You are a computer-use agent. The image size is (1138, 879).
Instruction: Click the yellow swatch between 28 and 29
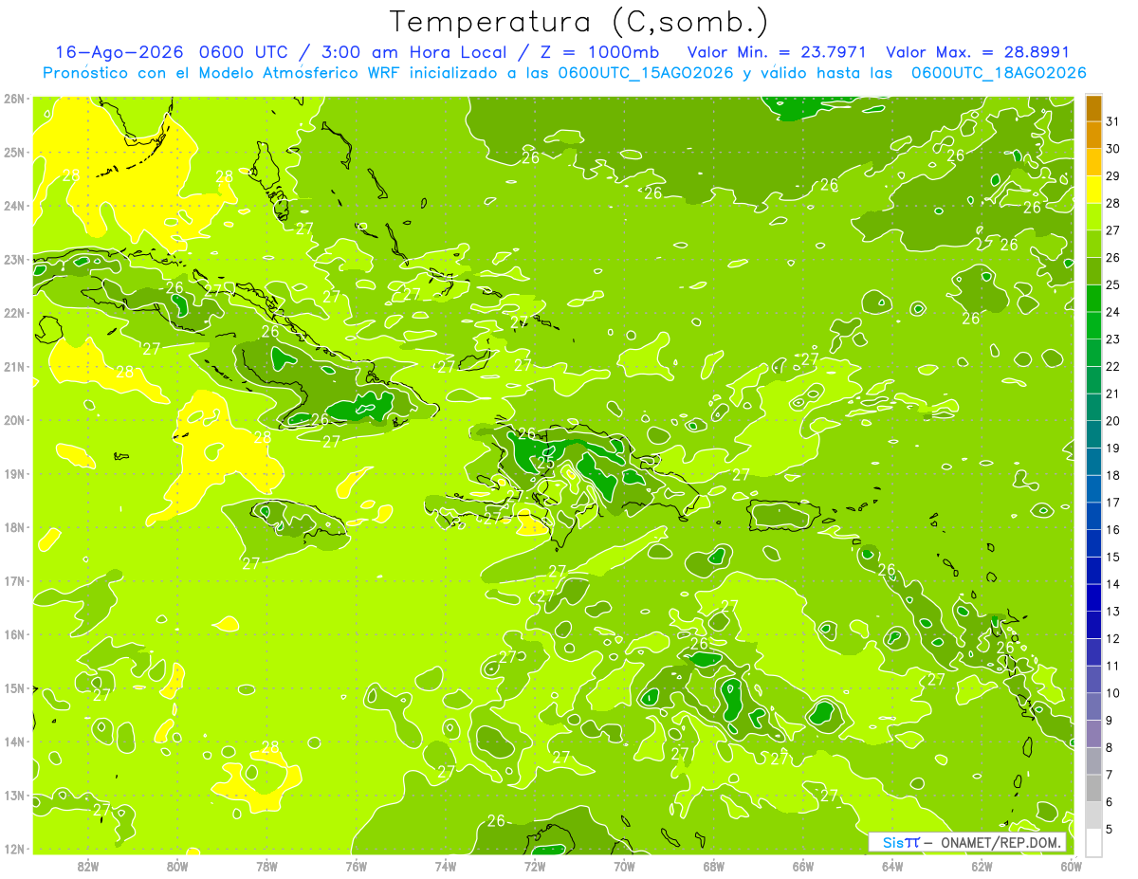click(x=1093, y=190)
